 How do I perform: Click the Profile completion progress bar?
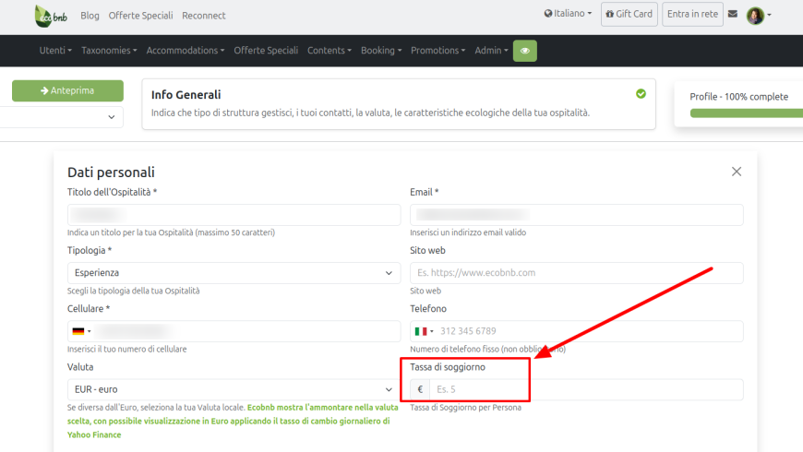pos(746,113)
